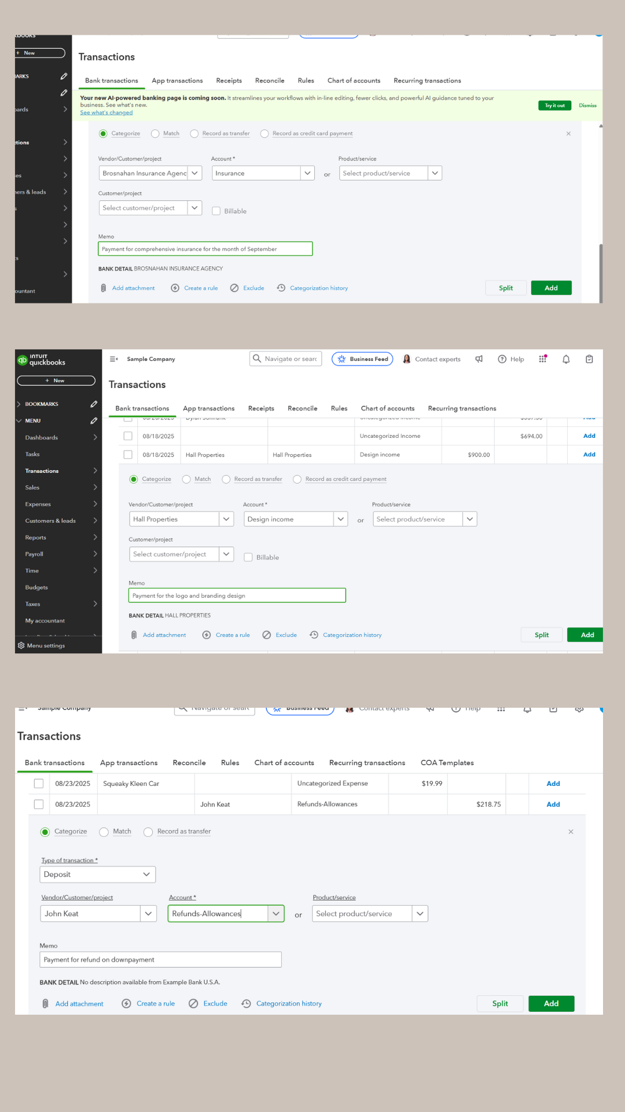The image size is (625, 1112).
Task: Select Record as credit card payment in Brosnahan panel
Action: coord(264,134)
